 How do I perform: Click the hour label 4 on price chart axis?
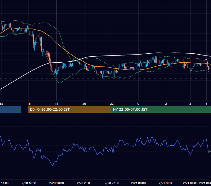(190, 104)
